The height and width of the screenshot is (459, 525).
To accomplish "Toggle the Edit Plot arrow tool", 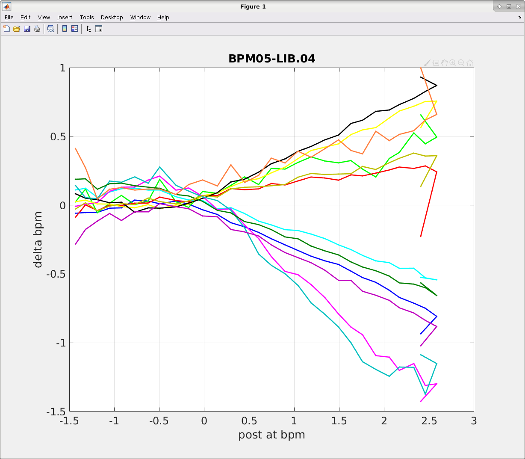I will coord(88,29).
